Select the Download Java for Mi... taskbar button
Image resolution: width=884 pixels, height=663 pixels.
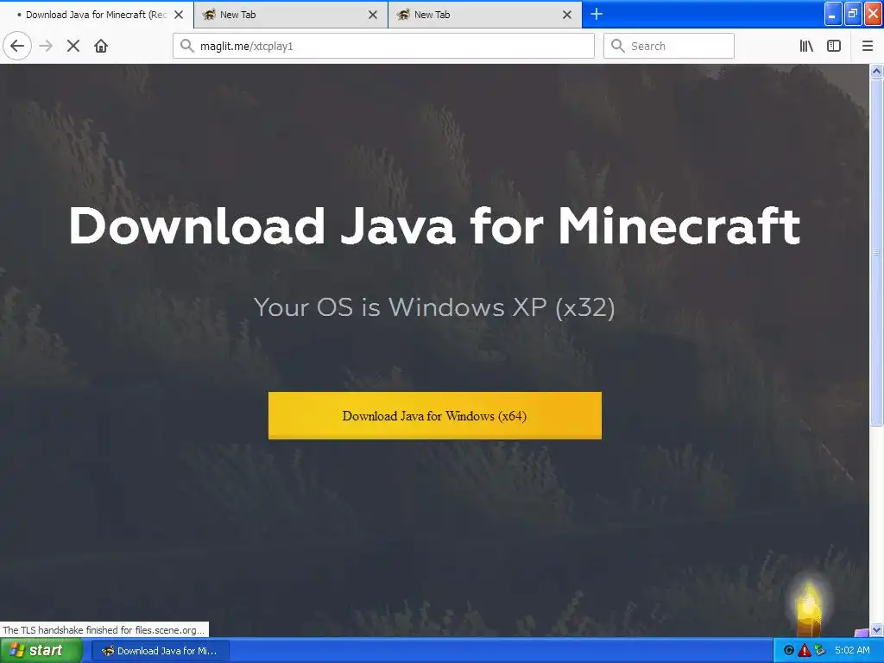point(161,651)
